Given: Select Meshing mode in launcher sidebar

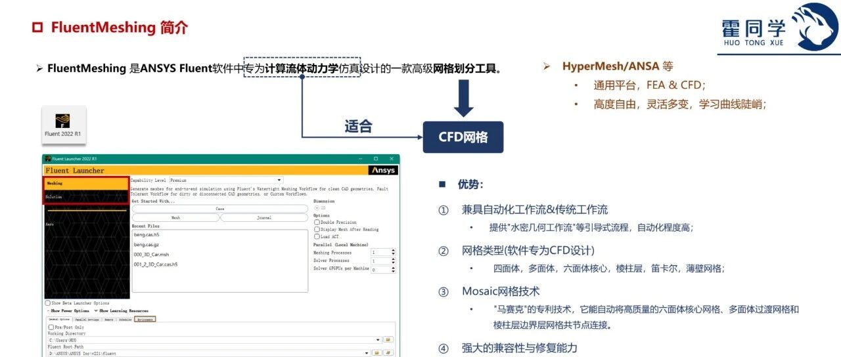Looking at the screenshot, I should tap(86, 184).
